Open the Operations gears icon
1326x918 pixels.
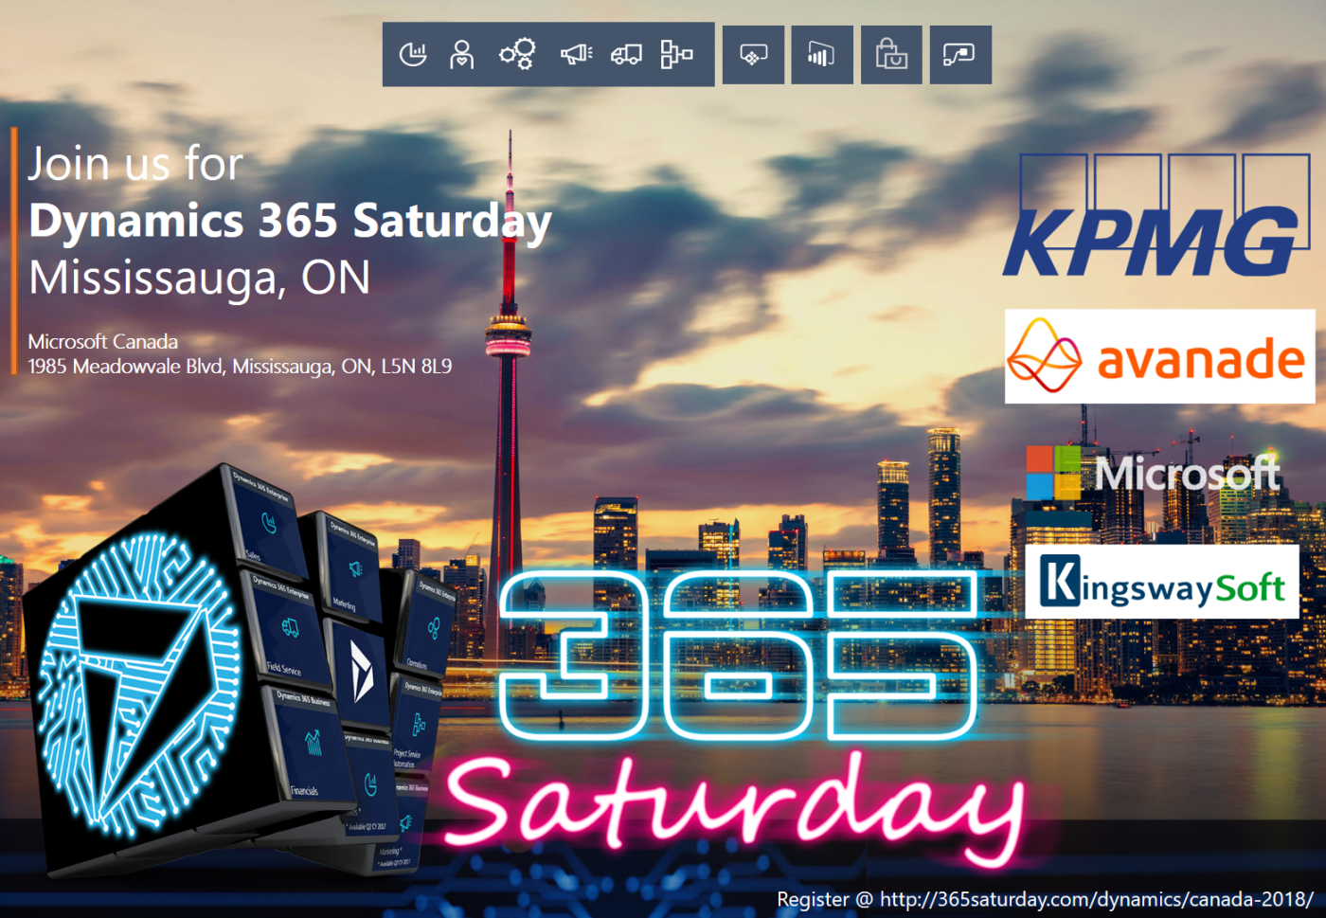click(x=517, y=54)
